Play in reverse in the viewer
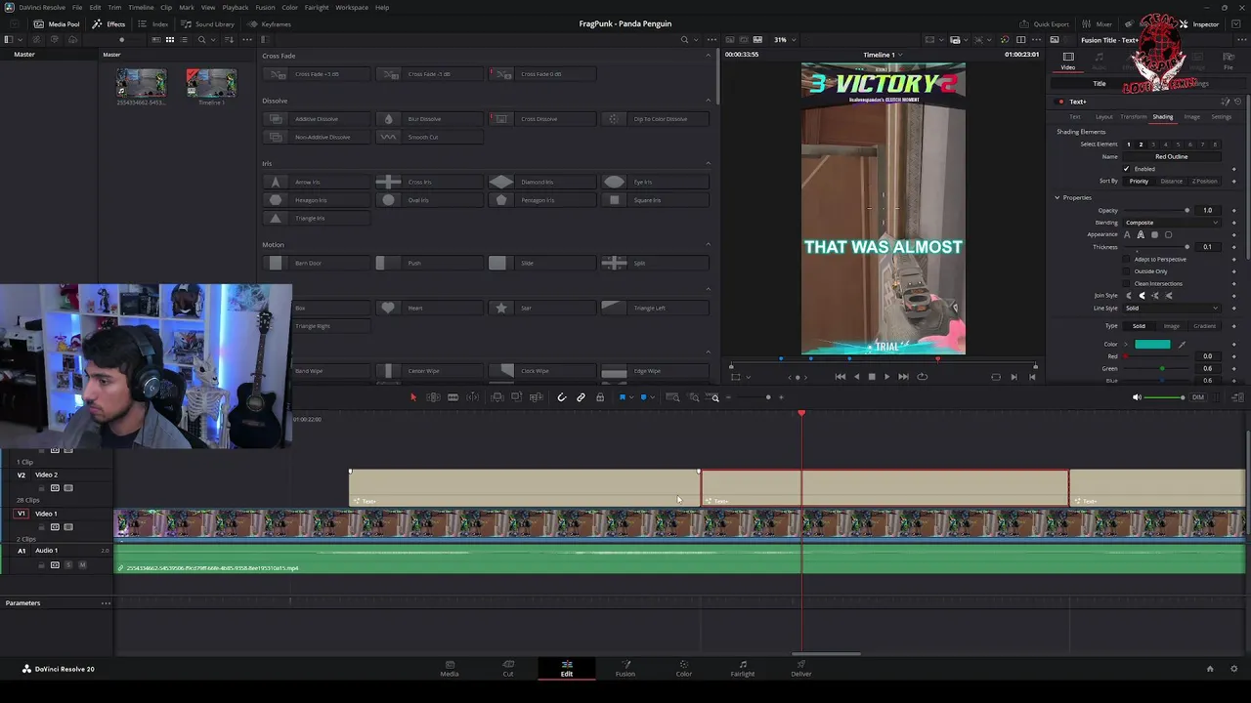The height and width of the screenshot is (703, 1251). point(856,377)
